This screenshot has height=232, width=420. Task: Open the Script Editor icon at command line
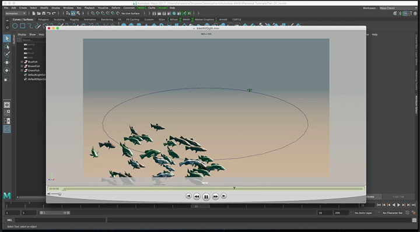[x=415, y=220]
